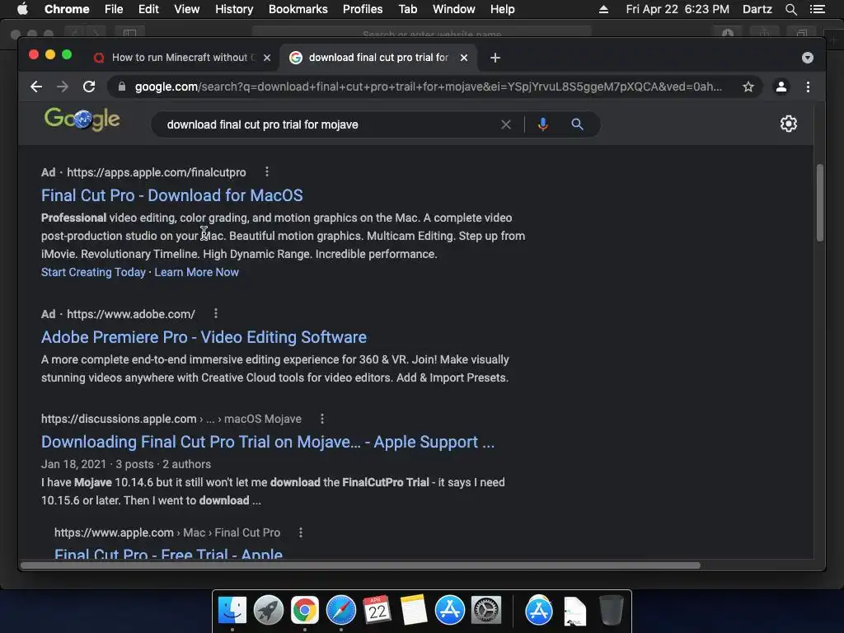View site info lock icon
Image resolution: width=844 pixels, height=633 pixels.
[x=122, y=87]
